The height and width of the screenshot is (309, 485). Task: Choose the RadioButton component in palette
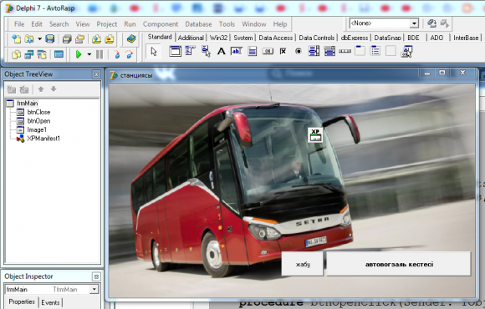299,51
